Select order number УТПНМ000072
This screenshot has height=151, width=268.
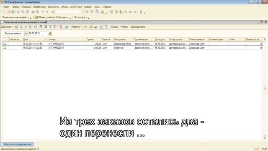[x=56, y=44]
